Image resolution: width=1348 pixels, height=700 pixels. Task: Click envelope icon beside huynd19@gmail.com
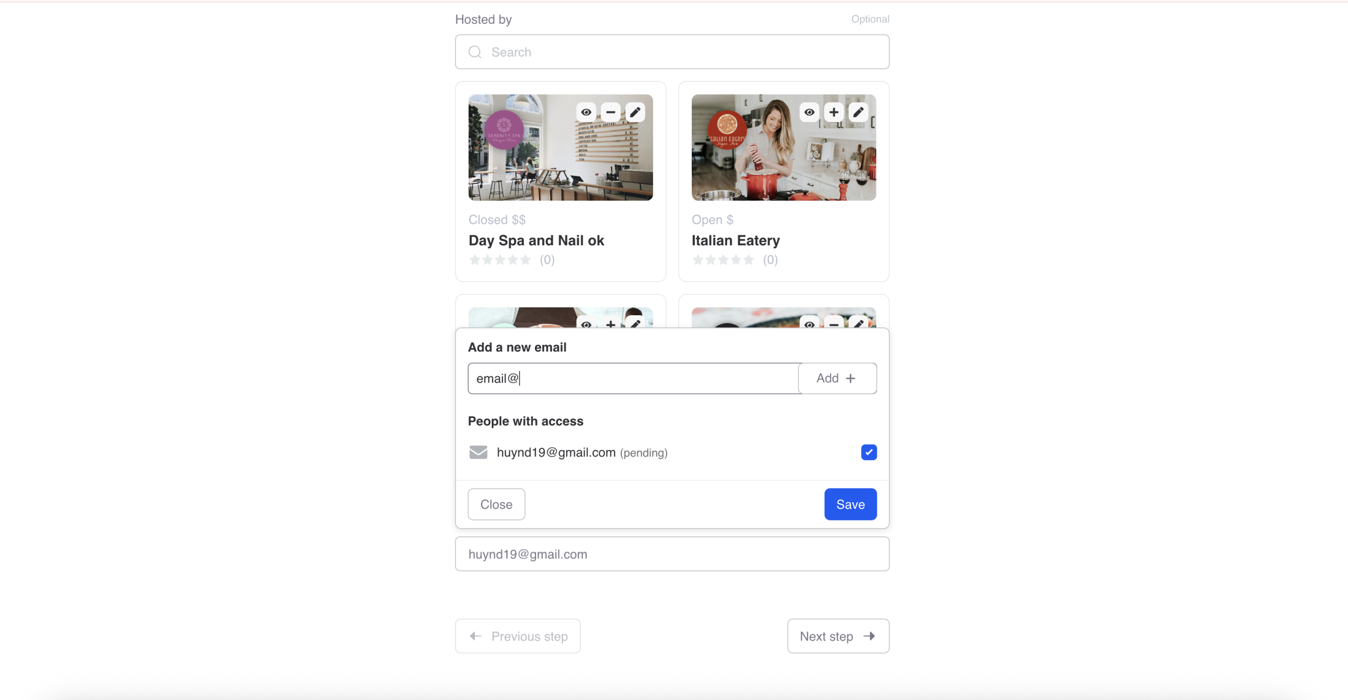point(478,452)
